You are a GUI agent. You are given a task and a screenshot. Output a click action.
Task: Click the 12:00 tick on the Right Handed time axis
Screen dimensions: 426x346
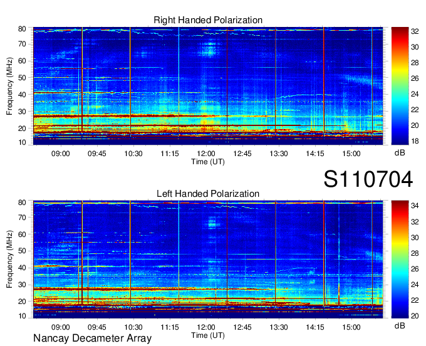[x=206, y=154]
